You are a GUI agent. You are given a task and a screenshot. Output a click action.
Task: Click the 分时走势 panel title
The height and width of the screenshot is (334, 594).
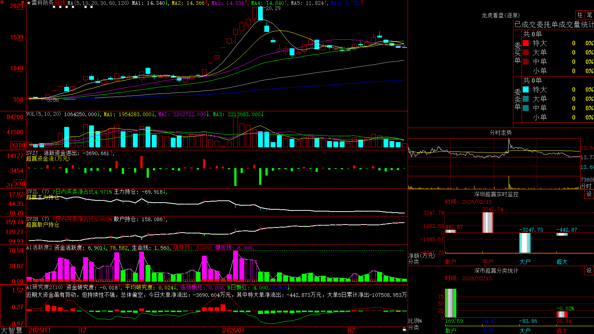pos(500,132)
